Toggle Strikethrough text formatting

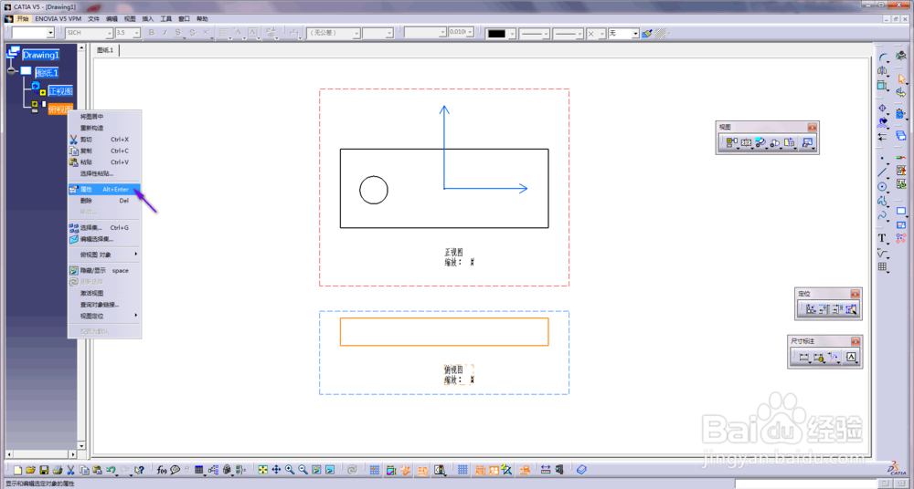[x=192, y=33]
